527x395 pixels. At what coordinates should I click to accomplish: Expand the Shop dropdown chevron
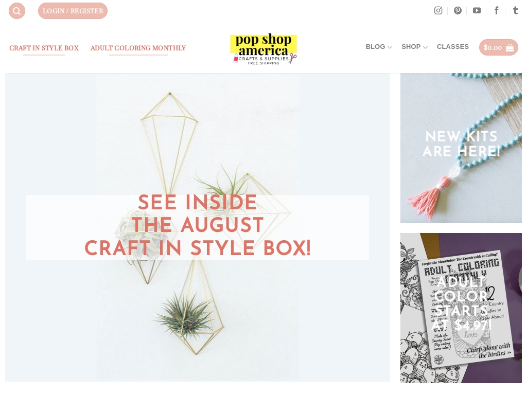(425, 48)
